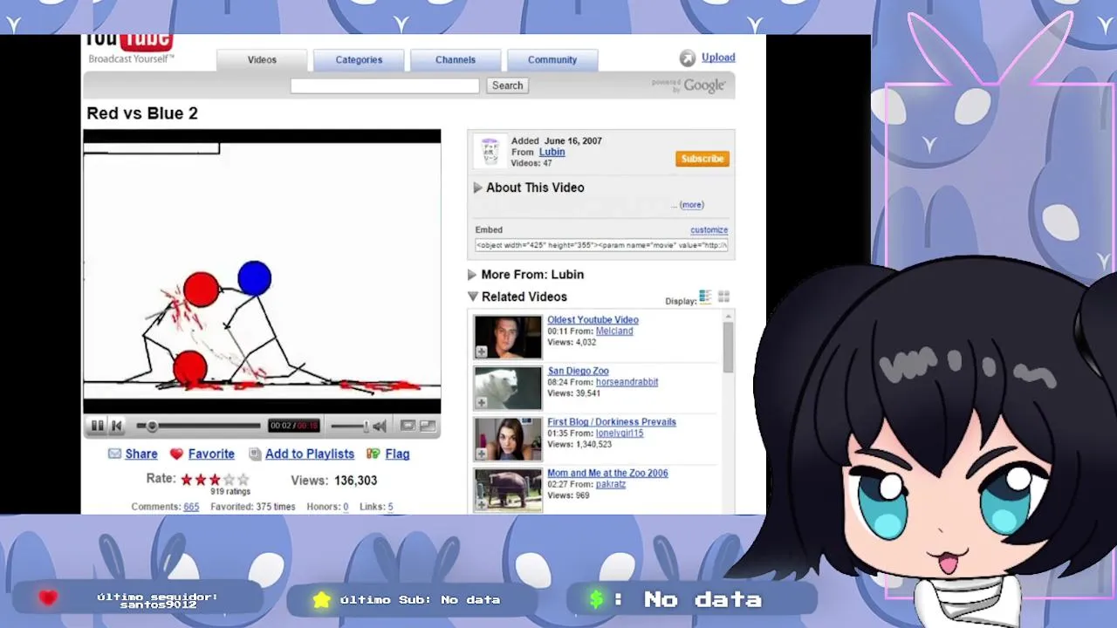1117x628 pixels.
Task: Click the Related Videos scrollbar thumb
Action: [728, 345]
